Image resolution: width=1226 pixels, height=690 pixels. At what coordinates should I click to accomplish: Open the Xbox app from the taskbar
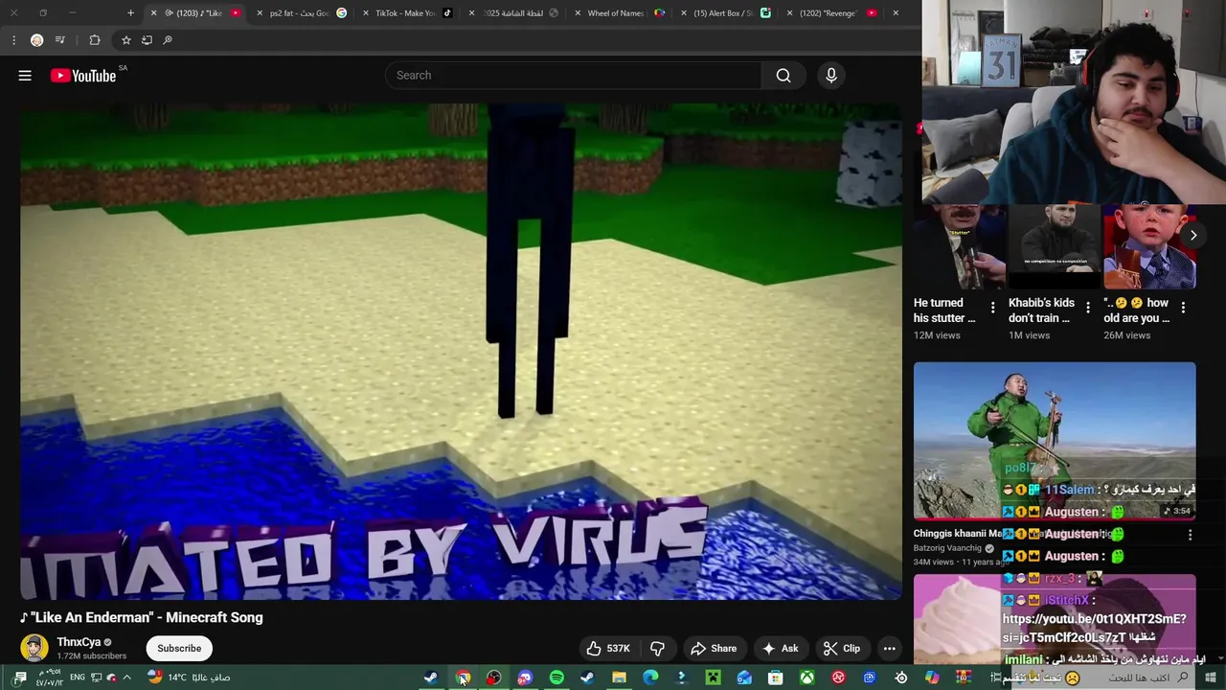pyautogui.click(x=807, y=678)
